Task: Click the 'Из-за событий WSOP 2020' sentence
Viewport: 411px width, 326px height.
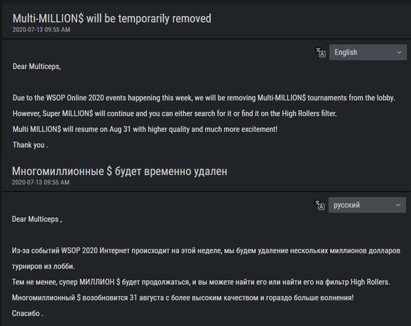Action: tap(206, 258)
